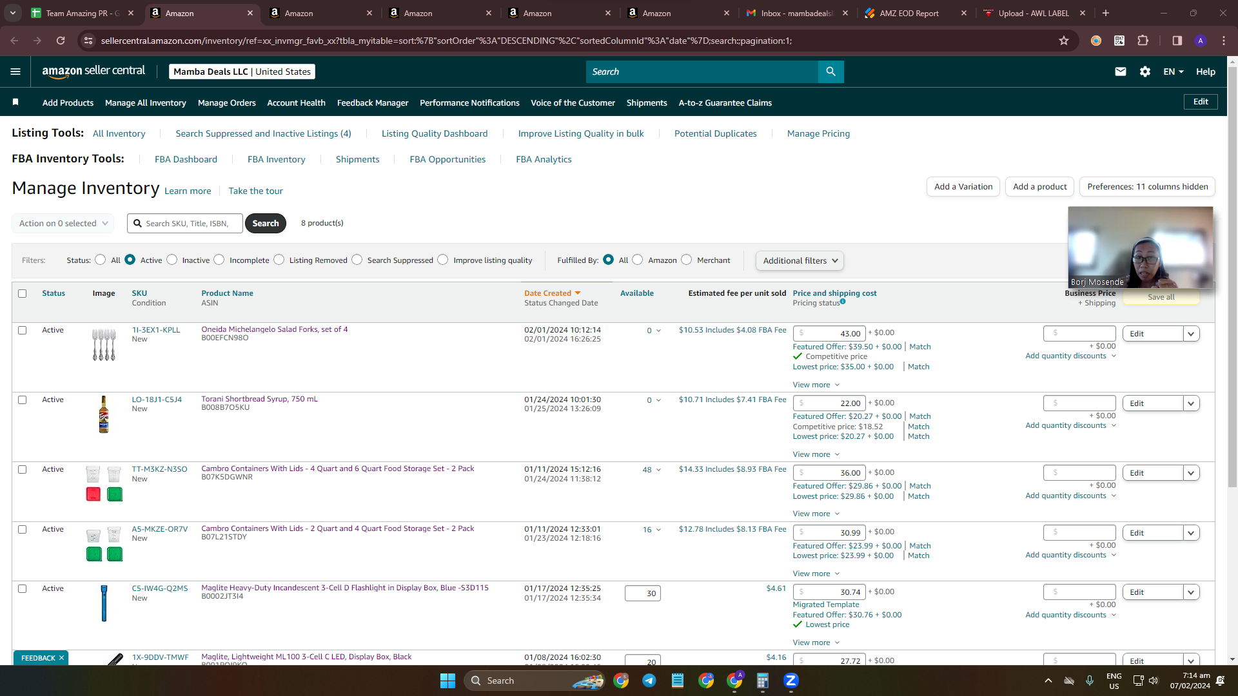The image size is (1238, 696).
Task: Open the Account Health page
Action: tap(297, 102)
